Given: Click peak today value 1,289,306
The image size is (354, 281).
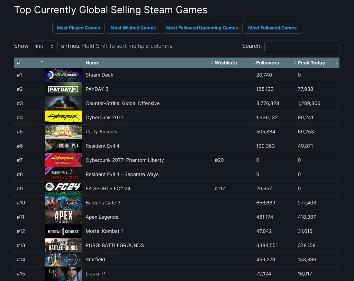Looking at the screenshot, I should (309, 103).
